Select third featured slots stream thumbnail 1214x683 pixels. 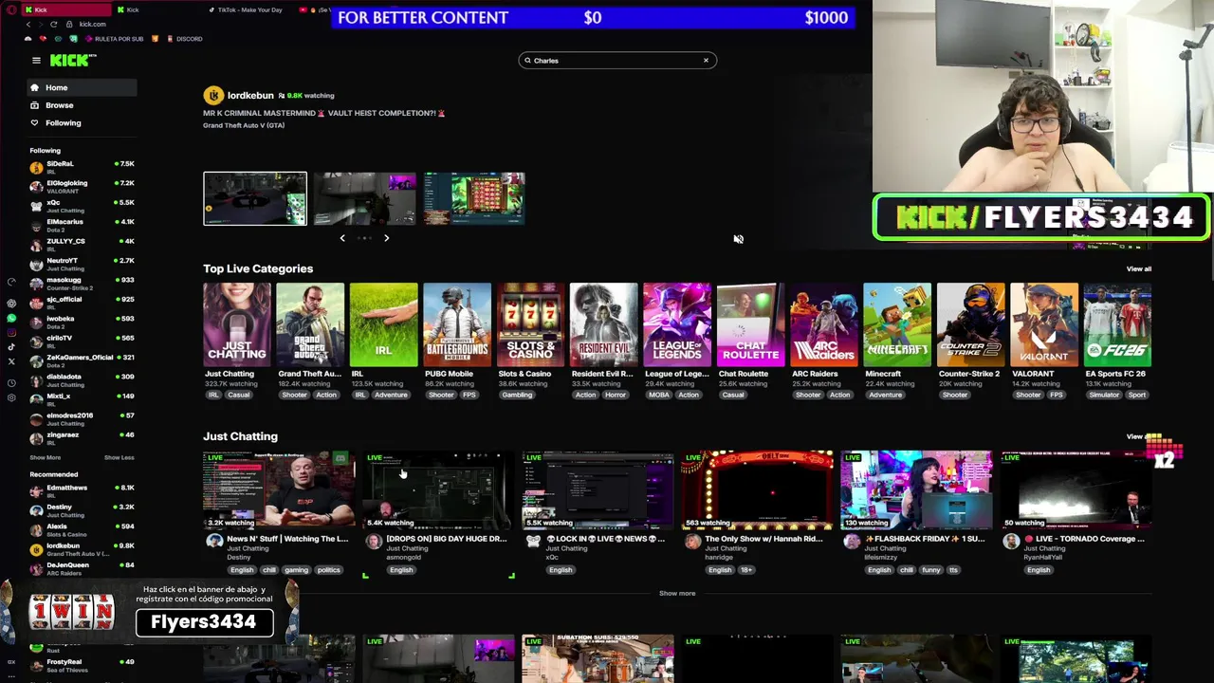pyautogui.click(x=474, y=198)
